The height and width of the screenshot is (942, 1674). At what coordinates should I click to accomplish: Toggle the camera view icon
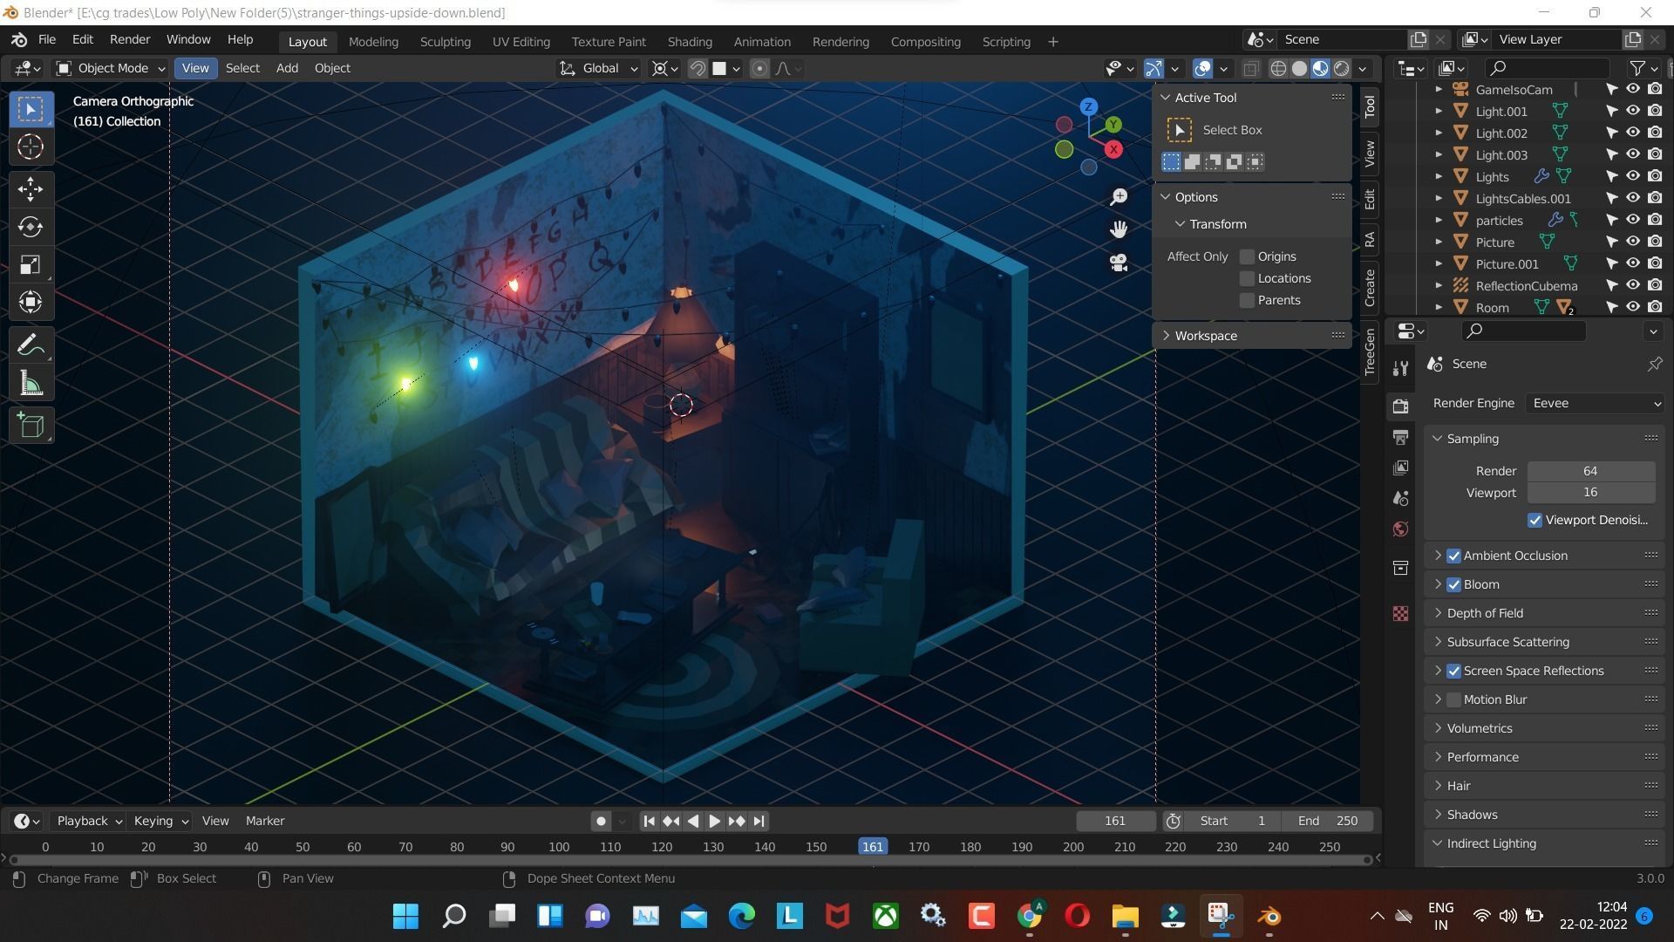coord(1119,263)
